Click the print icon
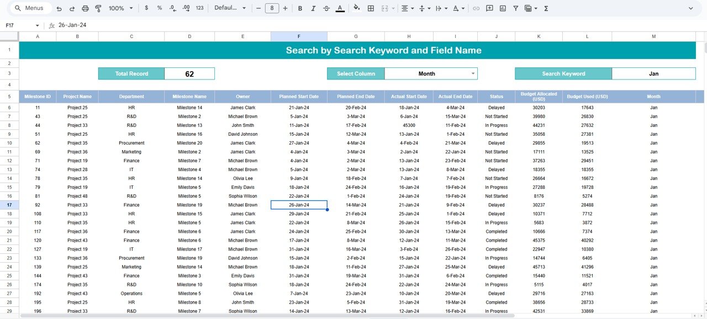The image size is (707, 319). 85,8
